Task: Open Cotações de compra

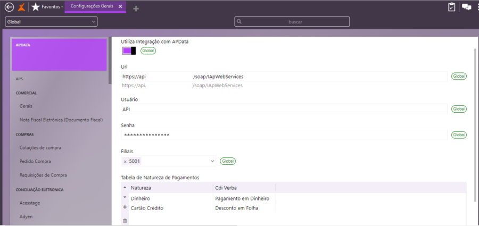Action: [40, 148]
